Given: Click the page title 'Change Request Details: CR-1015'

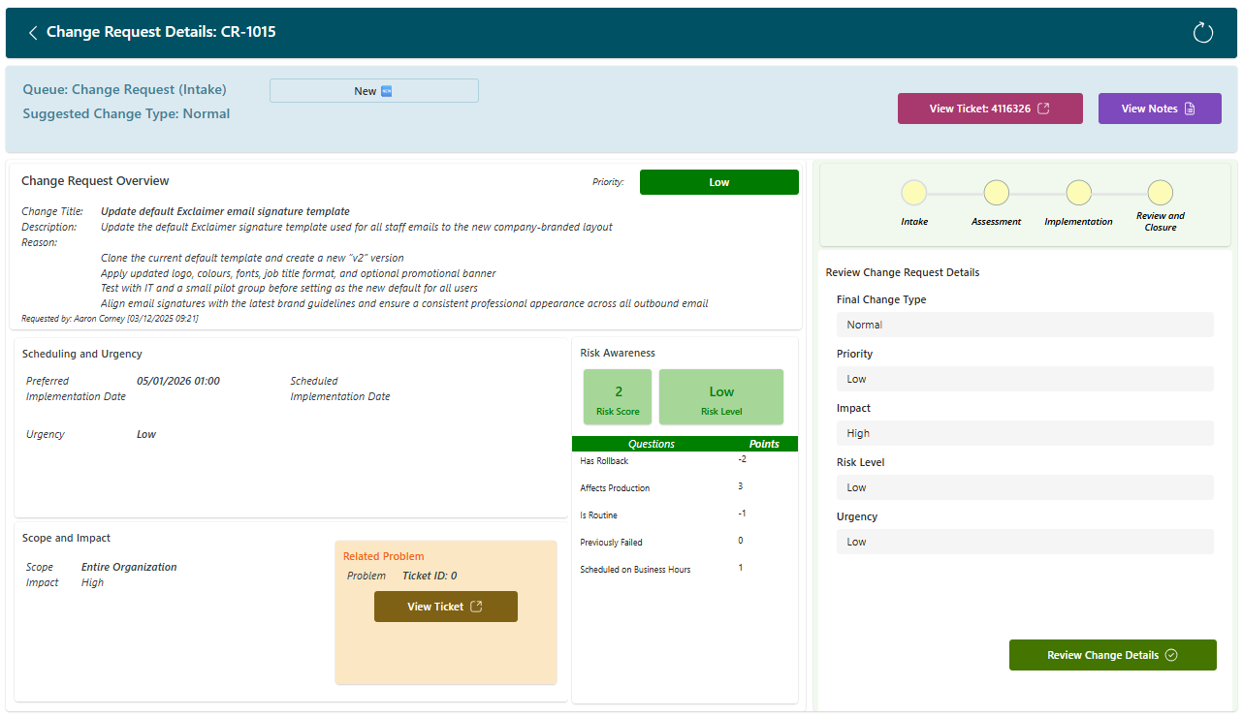Looking at the screenshot, I should (161, 32).
